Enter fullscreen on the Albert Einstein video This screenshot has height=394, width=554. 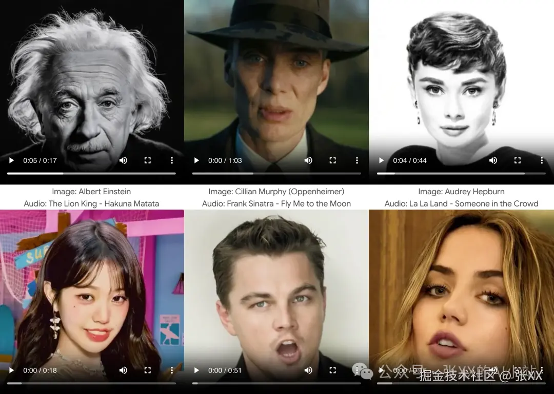(x=148, y=160)
